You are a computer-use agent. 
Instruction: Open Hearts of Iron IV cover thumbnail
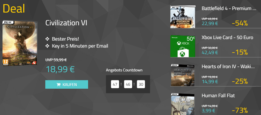point(183,75)
